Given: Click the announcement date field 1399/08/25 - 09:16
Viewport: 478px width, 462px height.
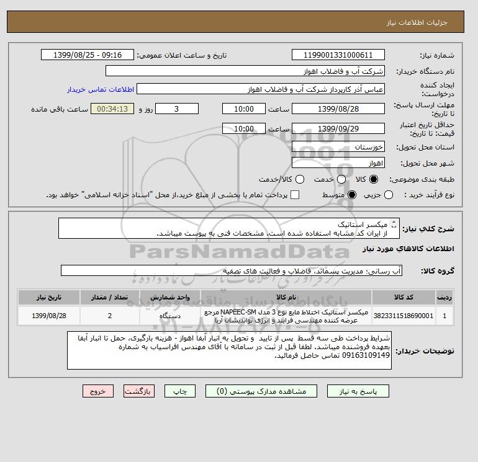Looking at the screenshot, I should pyautogui.click(x=88, y=55).
